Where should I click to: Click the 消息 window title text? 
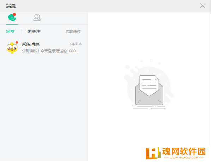pyautogui.click(x=11, y=6)
